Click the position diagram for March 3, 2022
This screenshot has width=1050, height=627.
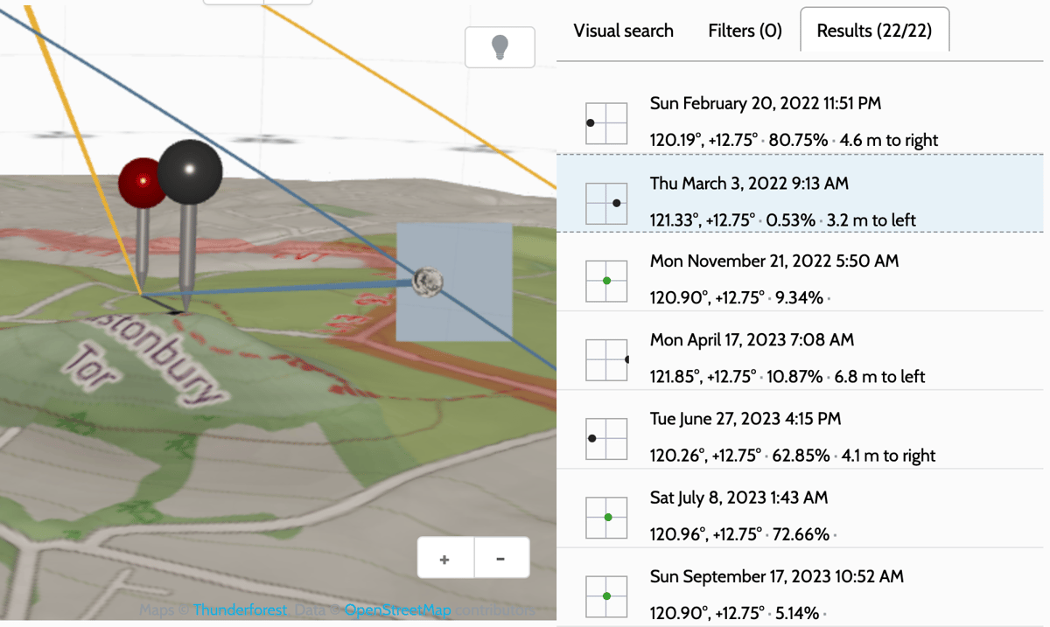pos(606,202)
